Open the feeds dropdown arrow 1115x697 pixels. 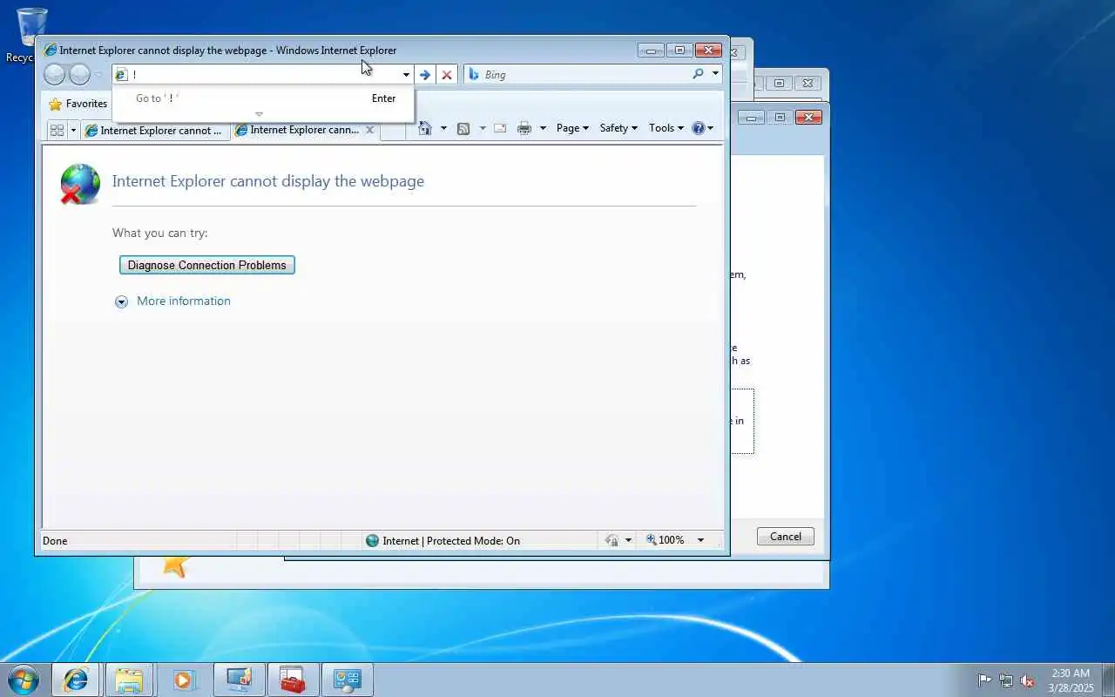483,128
